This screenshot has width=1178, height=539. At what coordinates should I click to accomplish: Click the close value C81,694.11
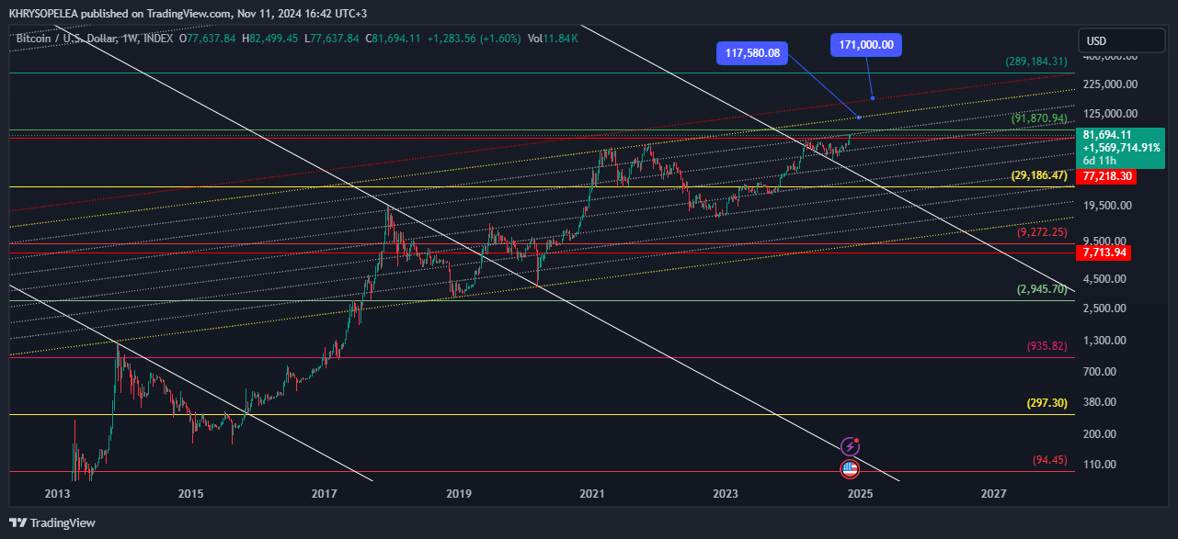point(394,39)
